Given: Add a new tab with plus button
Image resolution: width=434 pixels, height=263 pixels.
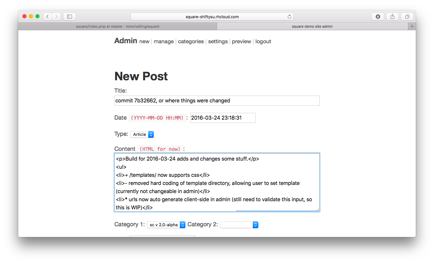Looking at the screenshot, I should [412, 26].
